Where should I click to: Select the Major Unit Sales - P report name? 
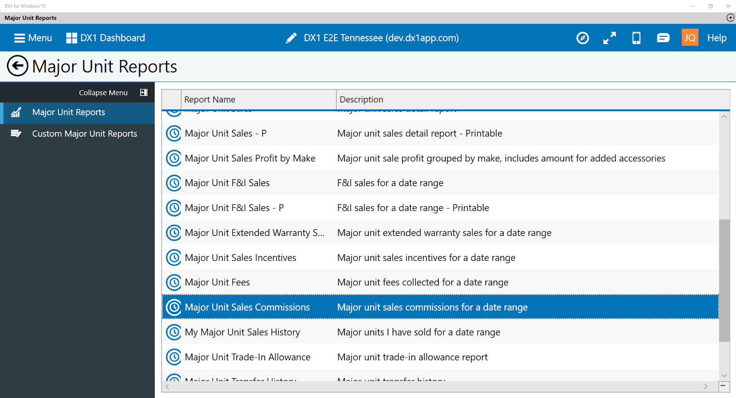(x=225, y=133)
